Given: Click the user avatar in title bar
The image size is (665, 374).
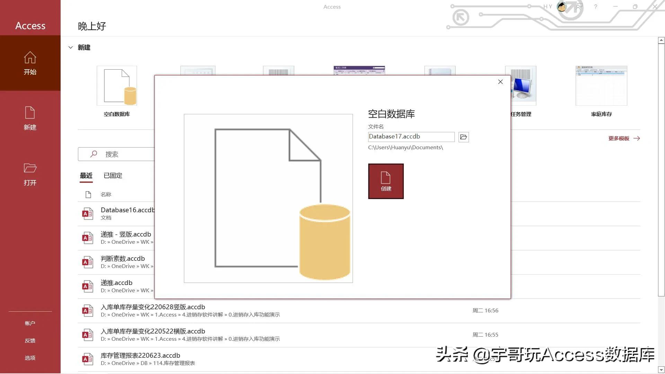Looking at the screenshot, I should pyautogui.click(x=562, y=7).
